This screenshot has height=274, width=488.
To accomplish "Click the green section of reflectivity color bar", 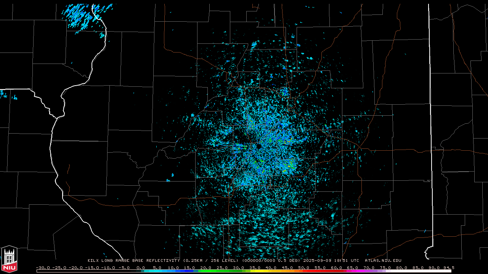I will [x=219, y=271].
